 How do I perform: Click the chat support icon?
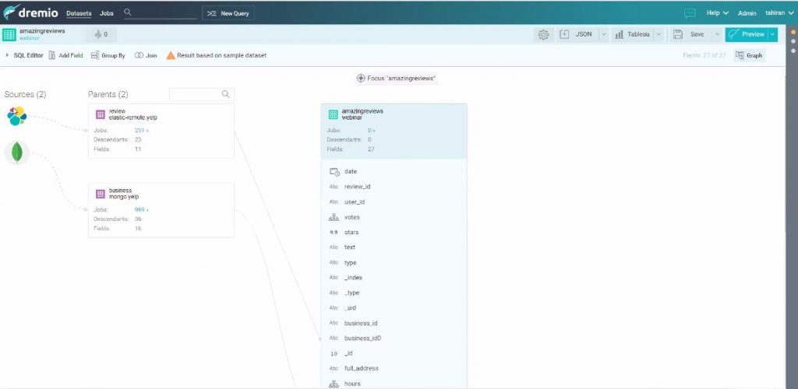[x=689, y=13]
